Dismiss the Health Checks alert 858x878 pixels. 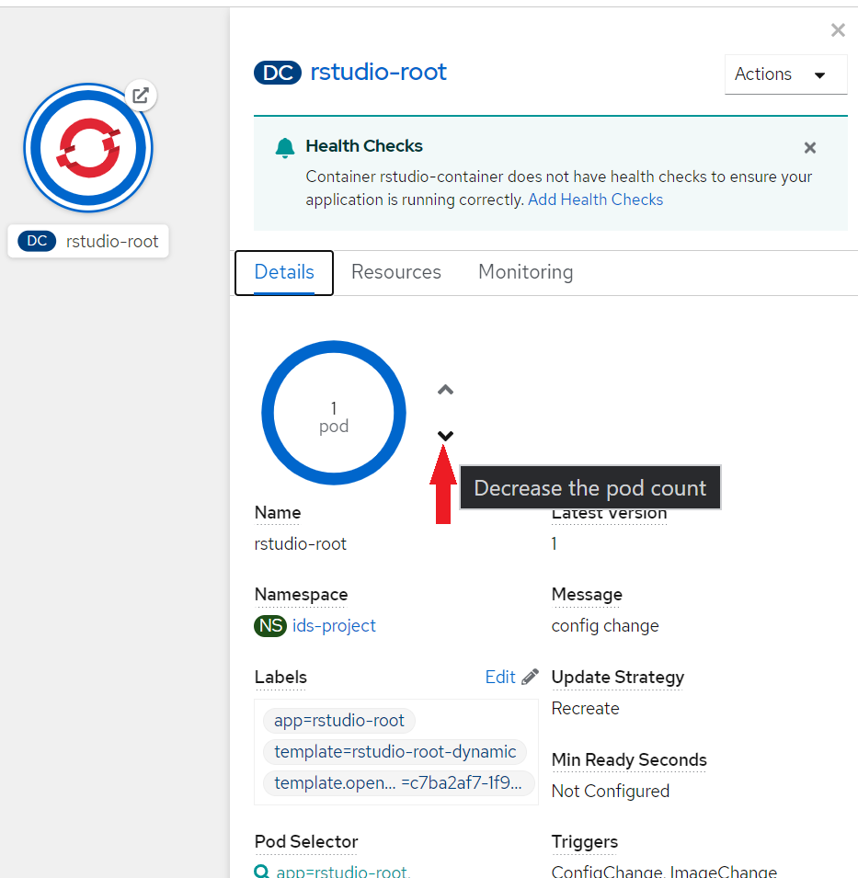809,148
